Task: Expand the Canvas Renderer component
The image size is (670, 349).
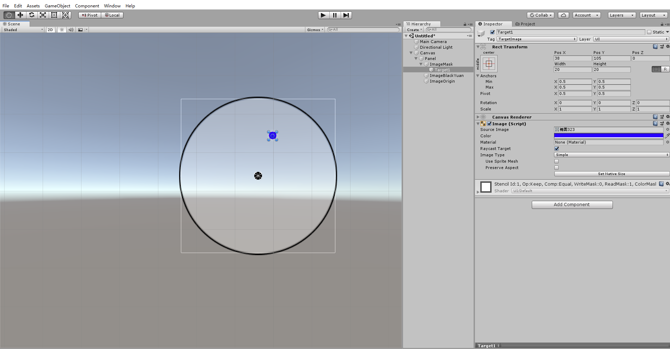Action: click(478, 117)
